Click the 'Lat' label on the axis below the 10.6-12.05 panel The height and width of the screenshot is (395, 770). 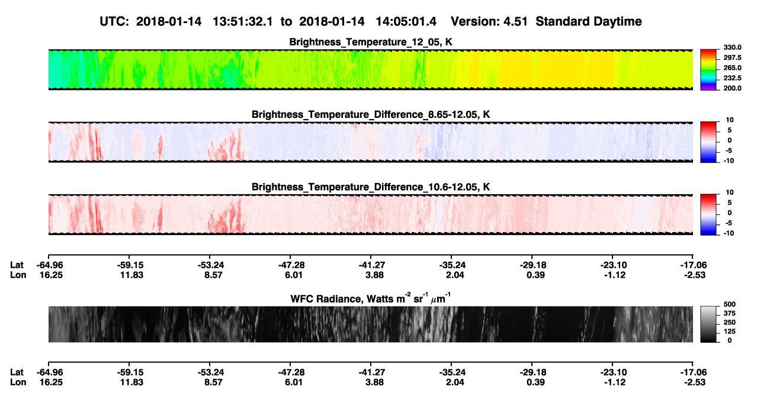pos(17,265)
